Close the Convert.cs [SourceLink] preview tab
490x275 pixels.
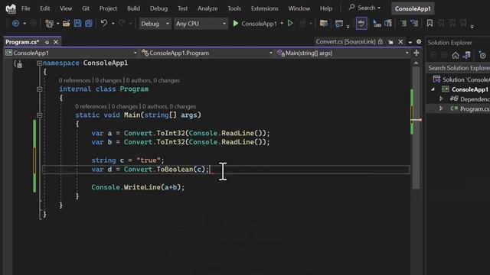(x=400, y=41)
